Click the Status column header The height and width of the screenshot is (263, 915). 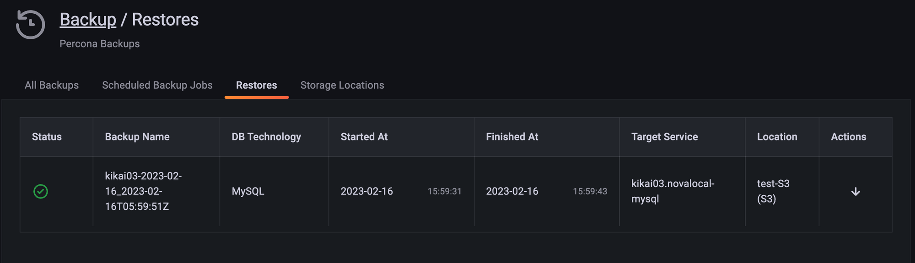(47, 137)
